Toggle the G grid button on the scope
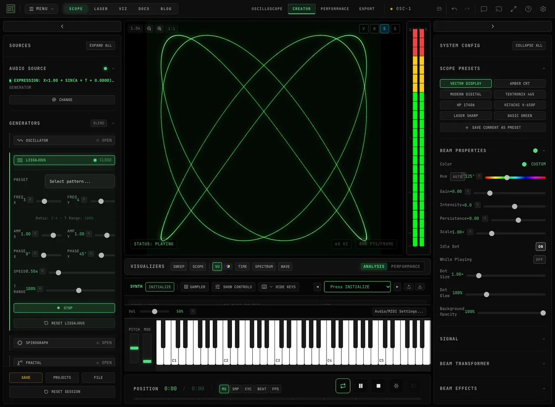The width and height of the screenshot is (555, 407). pyautogui.click(x=395, y=29)
